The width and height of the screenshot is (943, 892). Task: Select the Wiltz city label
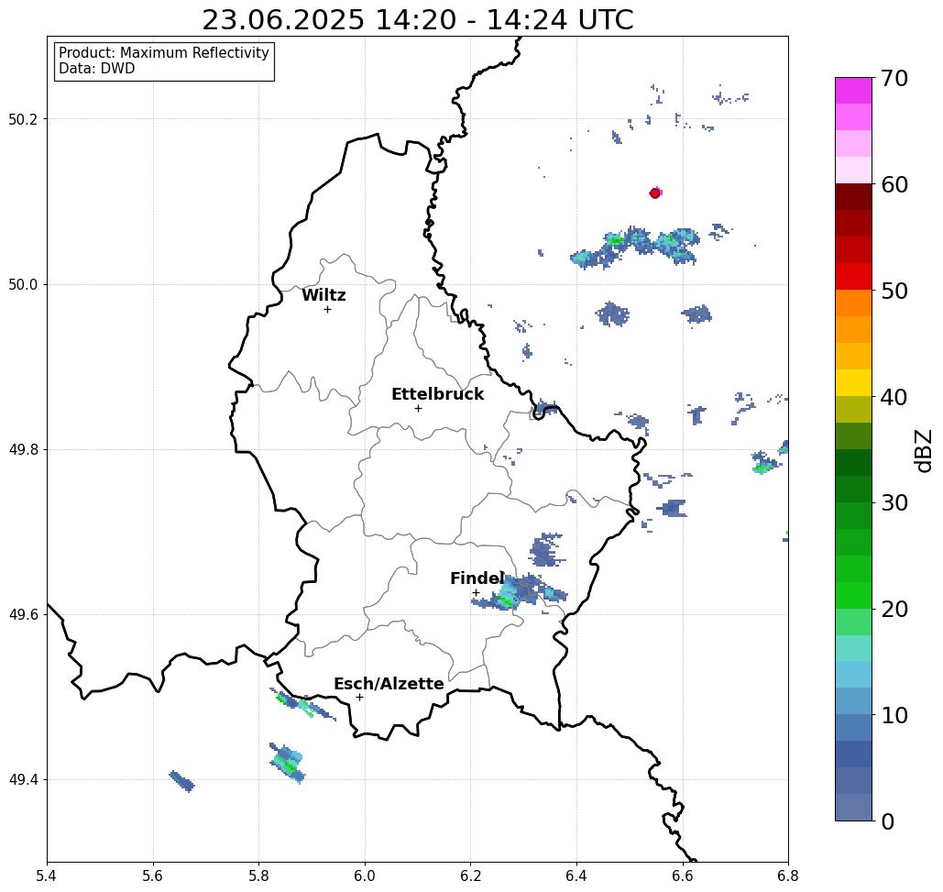(323, 295)
